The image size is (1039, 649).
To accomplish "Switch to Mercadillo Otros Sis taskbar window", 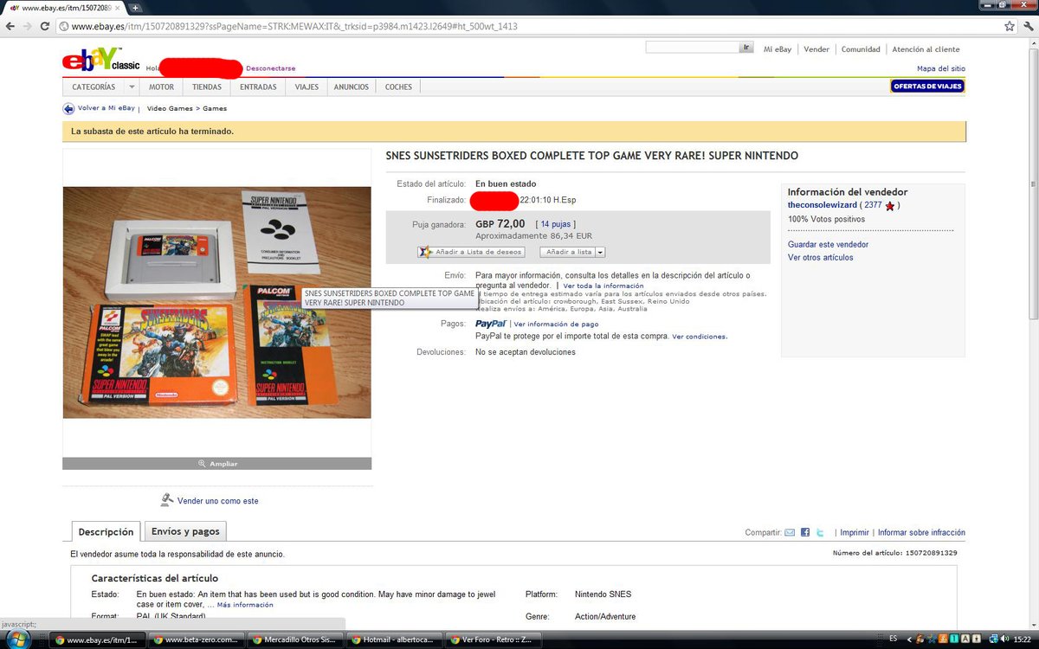I will pos(294,639).
